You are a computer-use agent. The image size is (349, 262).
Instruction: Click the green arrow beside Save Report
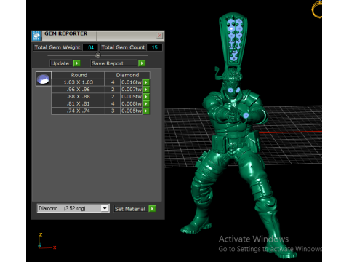[142, 63]
